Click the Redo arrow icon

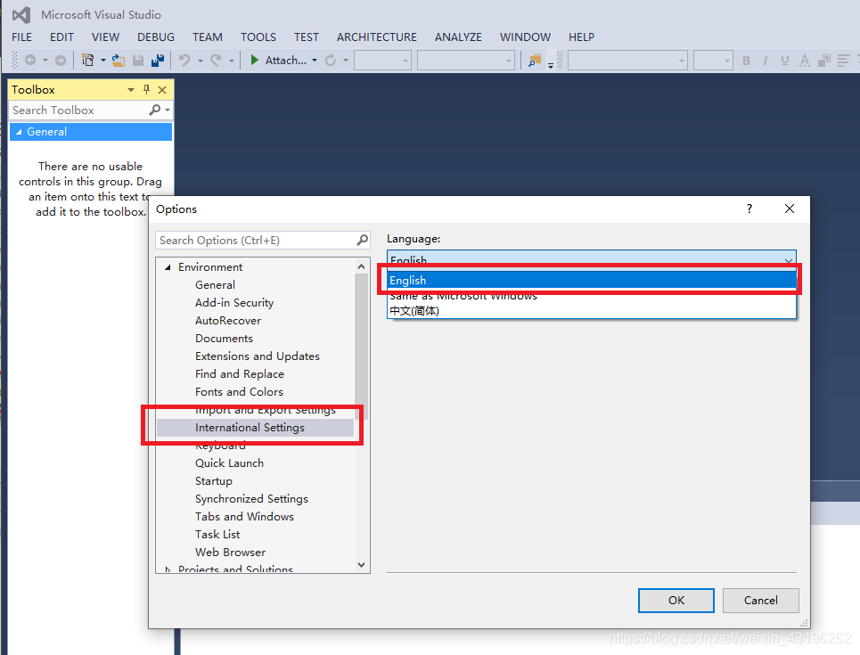point(216,61)
